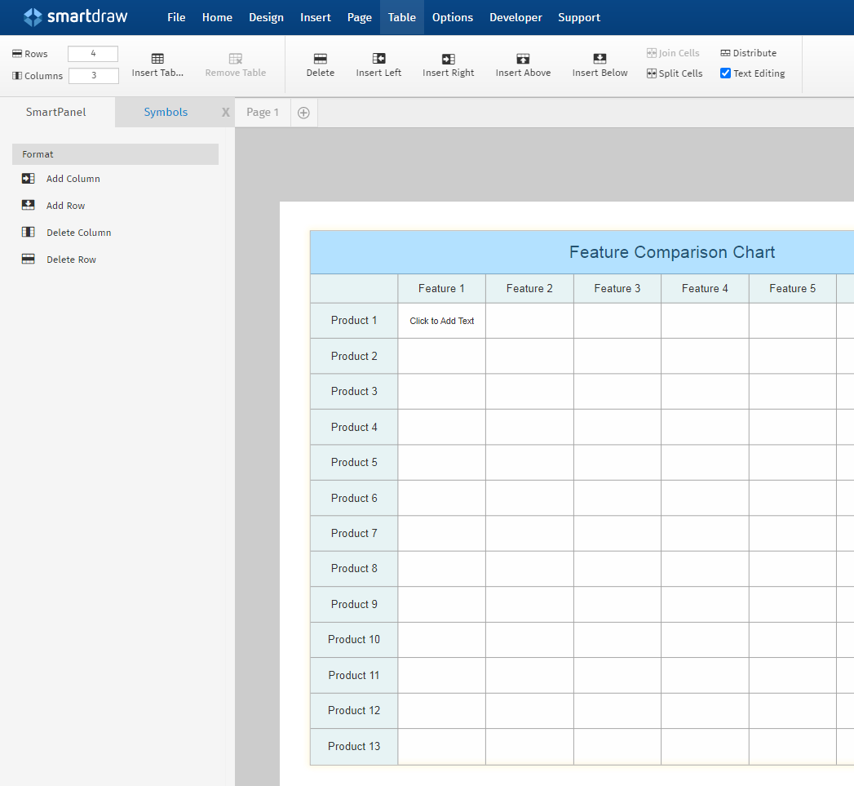The height and width of the screenshot is (786, 854).
Task: Insert a column with Insert Right
Action: point(448,63)
